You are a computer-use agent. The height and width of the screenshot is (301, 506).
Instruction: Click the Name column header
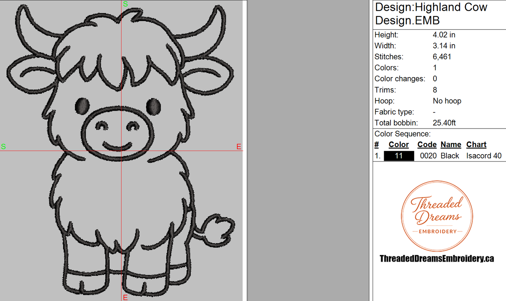pos(451,145)
